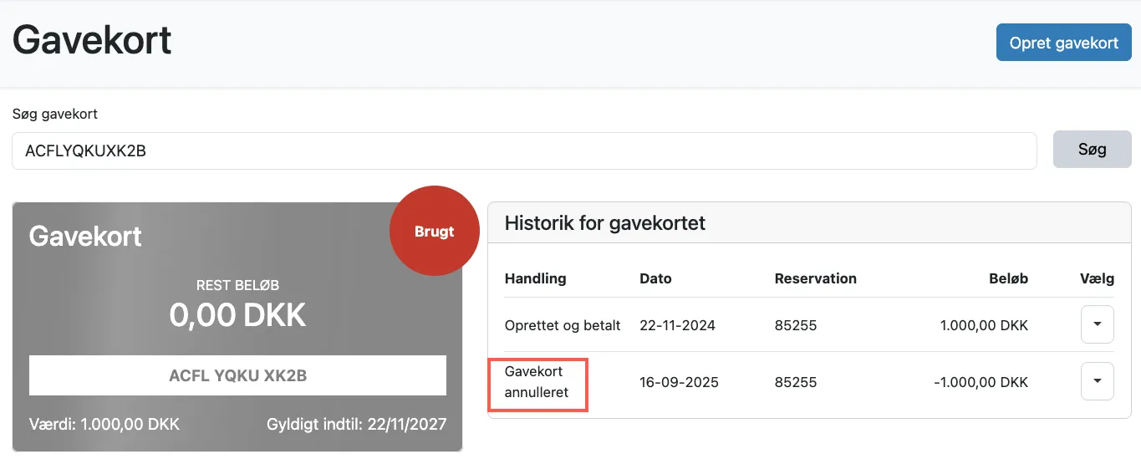Click the Oprettet og betalt action text

[x=563, y=325]
